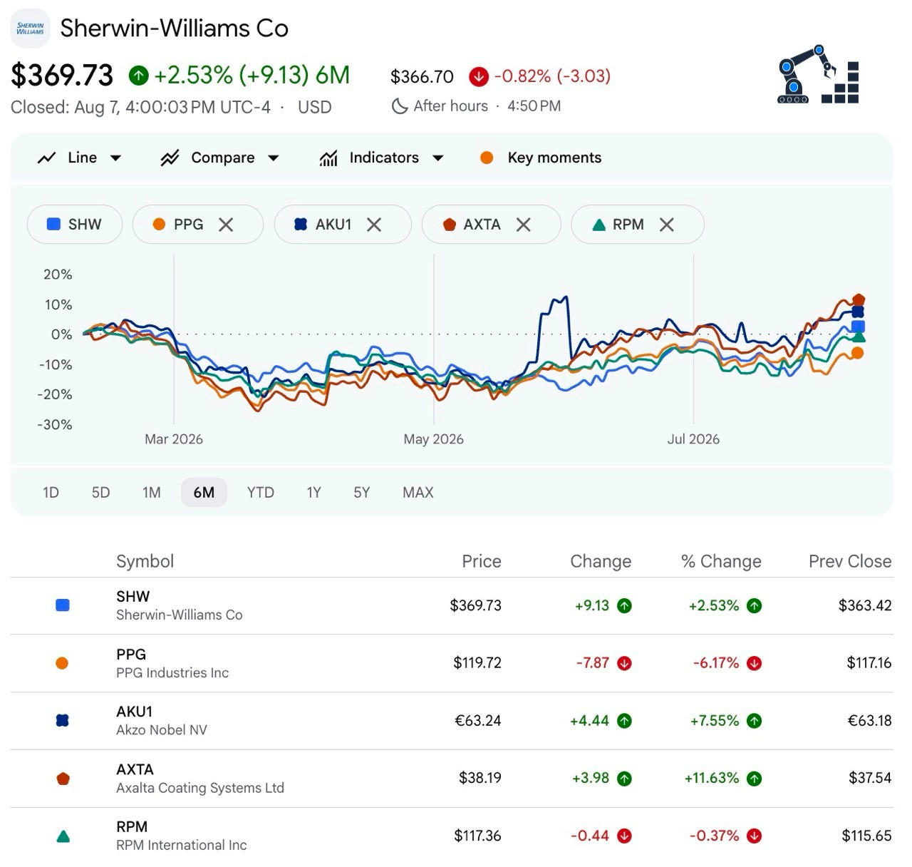This screenshot has width=912, height=867.
Task: Click the teal RPM triangle in legend chip
Action: pos(599,225)
